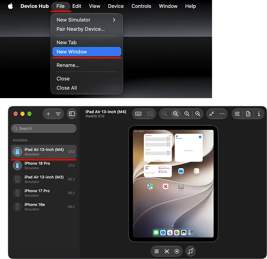
Task: Select New Tab from File menu
Action: pyautogui.click(x=87, y=42)
